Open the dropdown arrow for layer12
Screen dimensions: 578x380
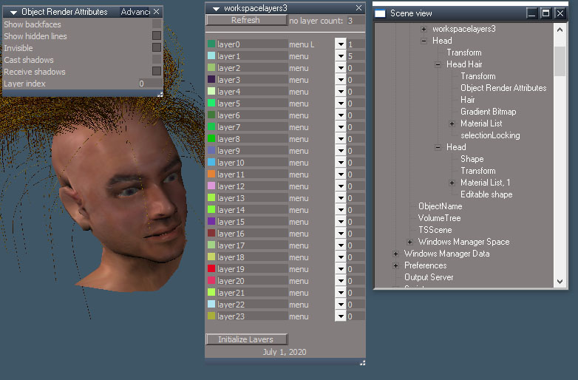pos(341,186)
